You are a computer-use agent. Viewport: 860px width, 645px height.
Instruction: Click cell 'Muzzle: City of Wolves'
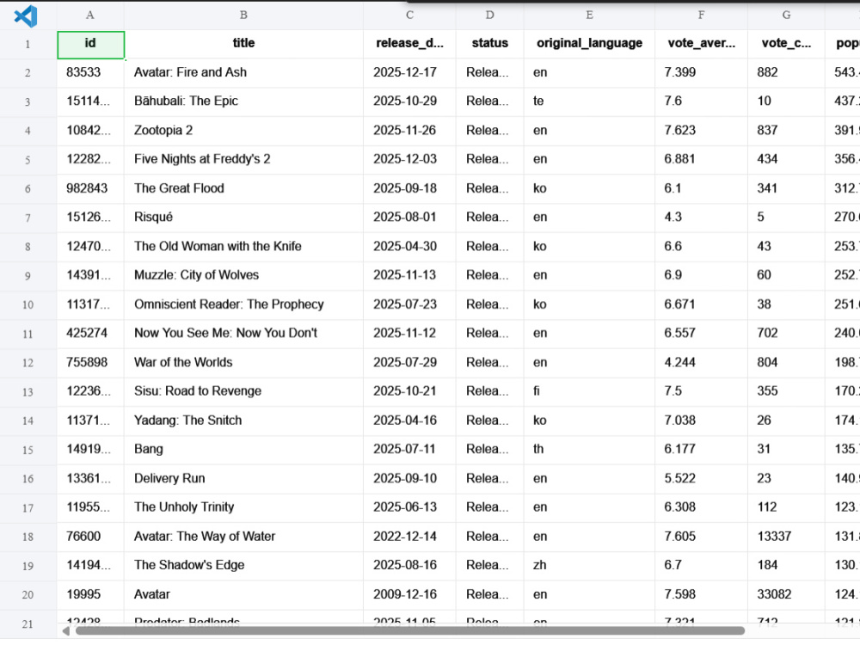[x=243, y=275]
